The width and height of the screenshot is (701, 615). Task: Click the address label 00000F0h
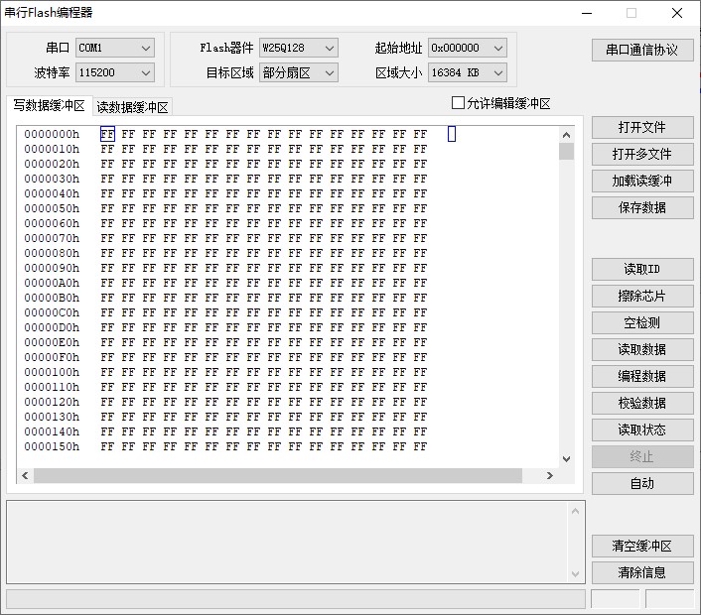[x=52, y=357]
